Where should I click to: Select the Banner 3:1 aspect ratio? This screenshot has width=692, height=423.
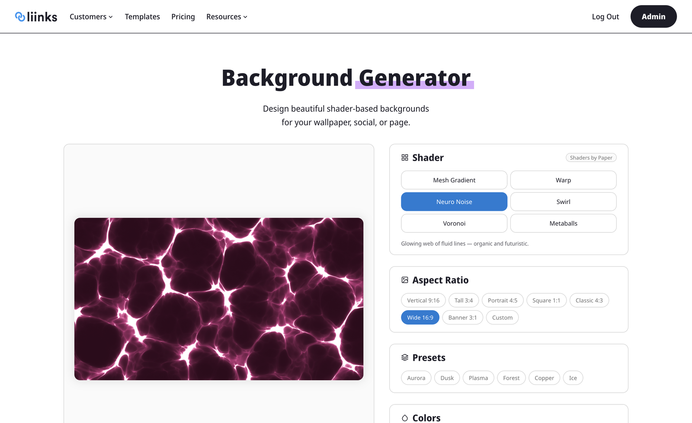462,317
